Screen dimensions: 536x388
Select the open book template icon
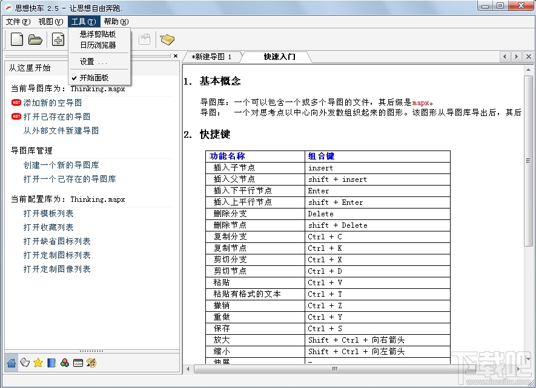(x=25, y=363)
